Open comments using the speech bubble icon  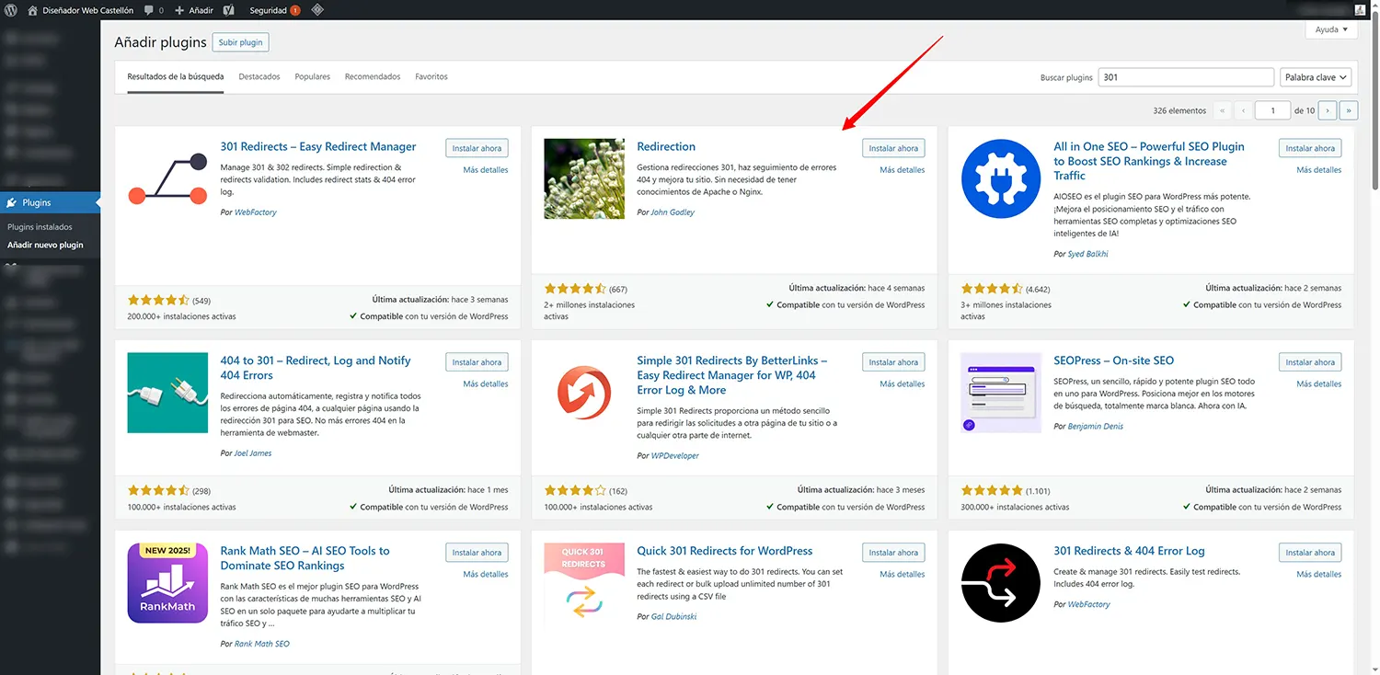147,10
